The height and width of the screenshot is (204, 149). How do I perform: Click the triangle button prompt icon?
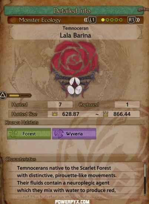(3, 95)
